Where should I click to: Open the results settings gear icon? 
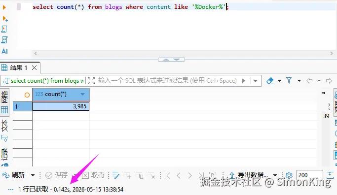[289, 175]
